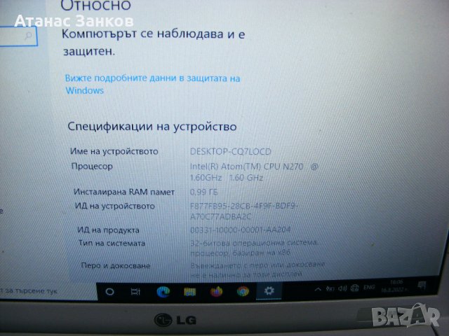Open Cortana circle icon on taskbar
Image resolution: width=449 pixels, height=336 pixels.
tap(109, 292)
